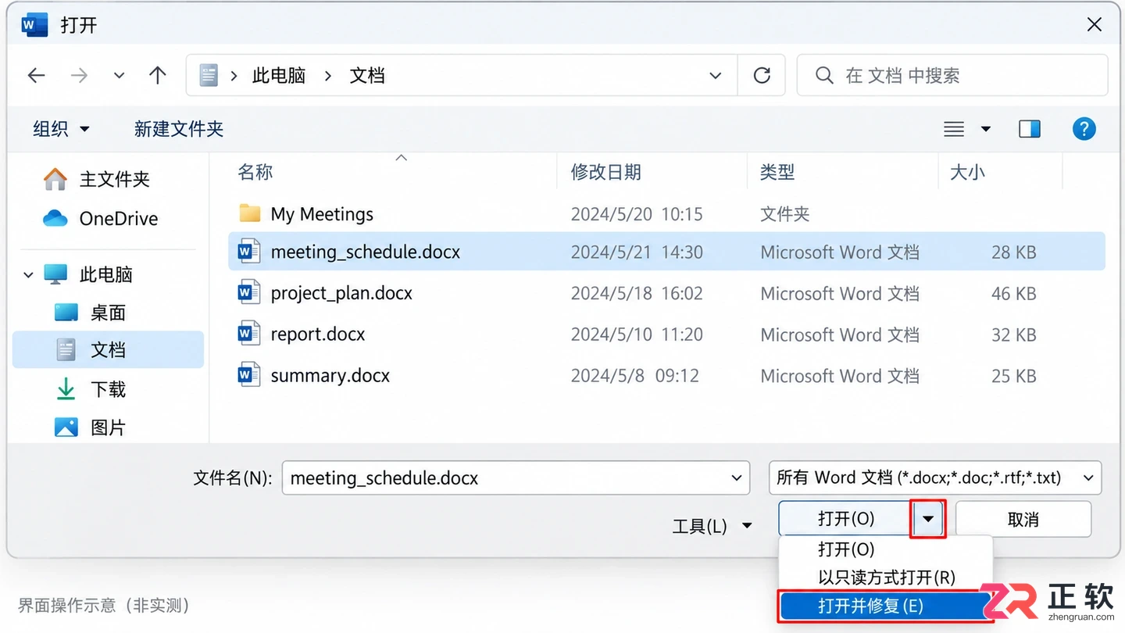Screen dimensions: 1125x633
Task: Open view options dropdown arrow
Action: coord(986,129)
